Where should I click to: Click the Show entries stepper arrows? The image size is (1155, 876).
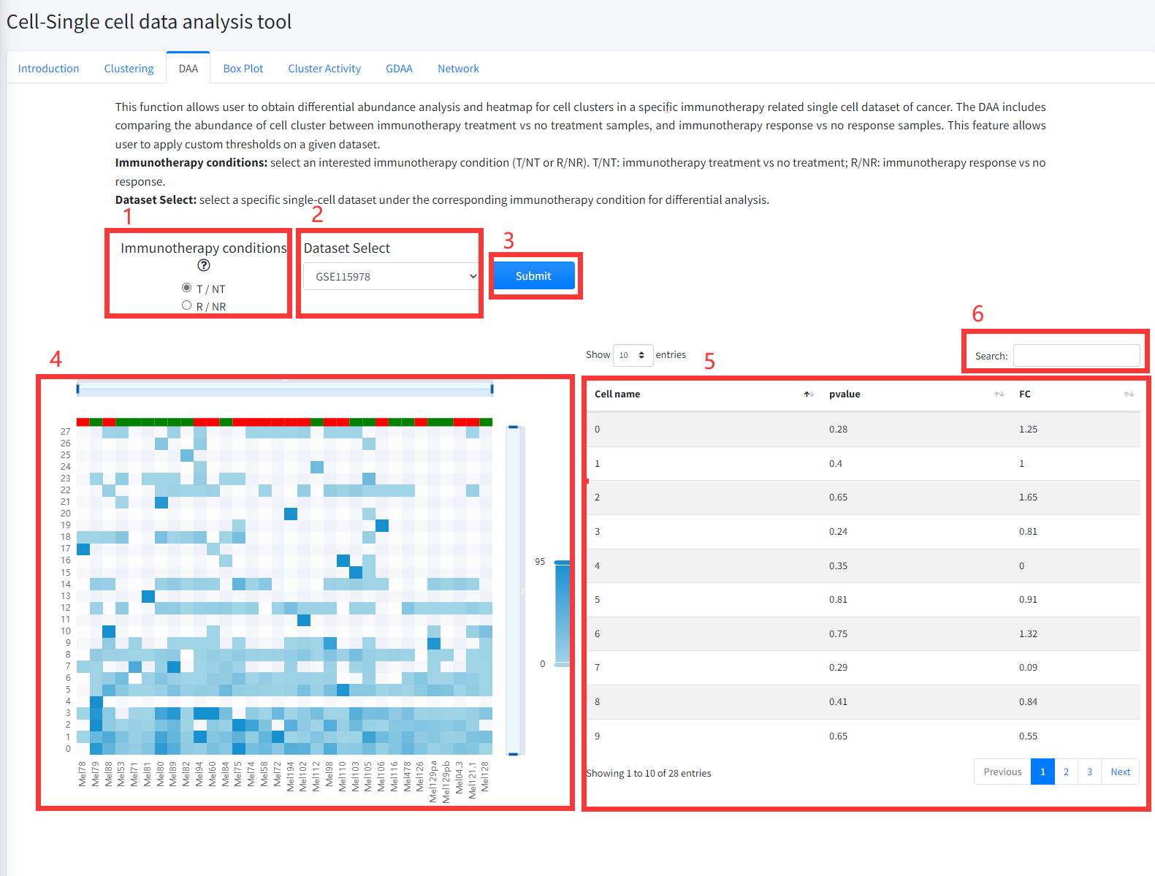tap(641, 355)
